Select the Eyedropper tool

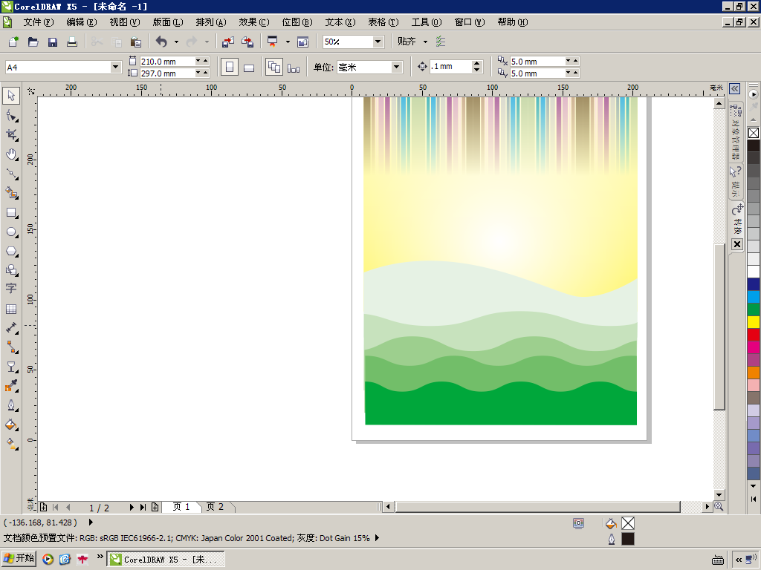tap(11, 386)
